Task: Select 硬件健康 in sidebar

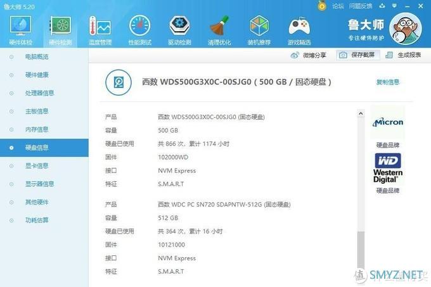Action: point(37,75)
